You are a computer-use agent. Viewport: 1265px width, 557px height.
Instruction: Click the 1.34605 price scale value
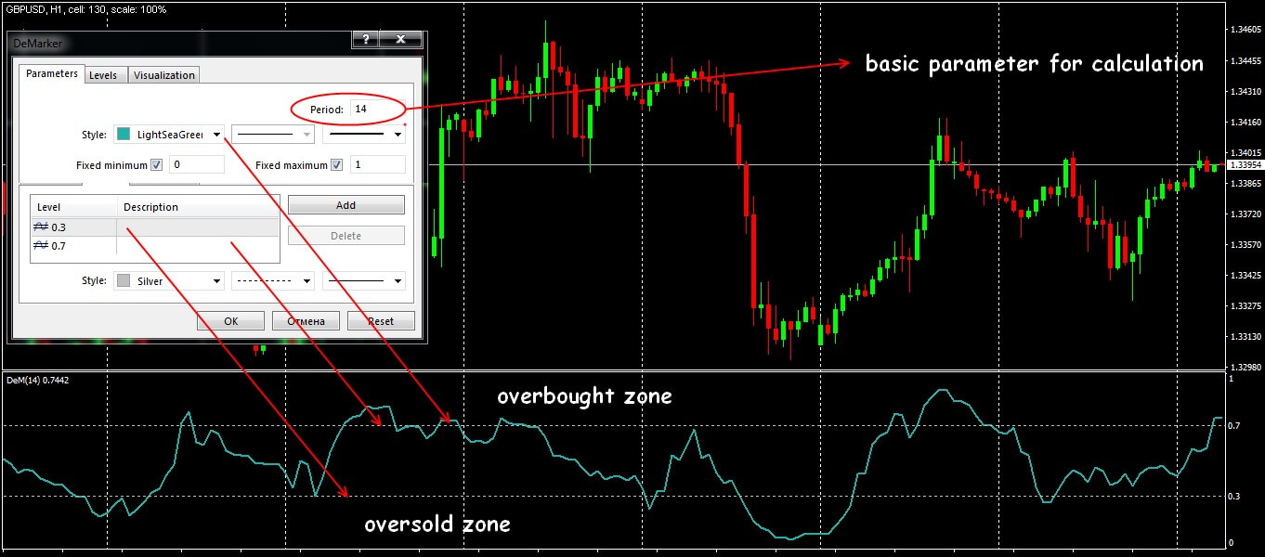tap(1245, 31)
